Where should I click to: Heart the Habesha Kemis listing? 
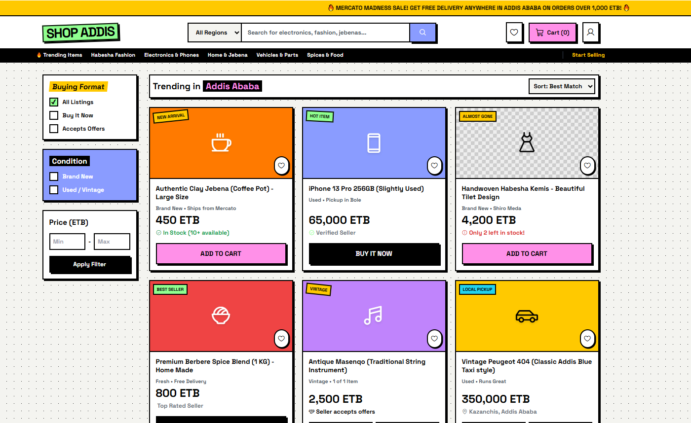tap(587, 166)
